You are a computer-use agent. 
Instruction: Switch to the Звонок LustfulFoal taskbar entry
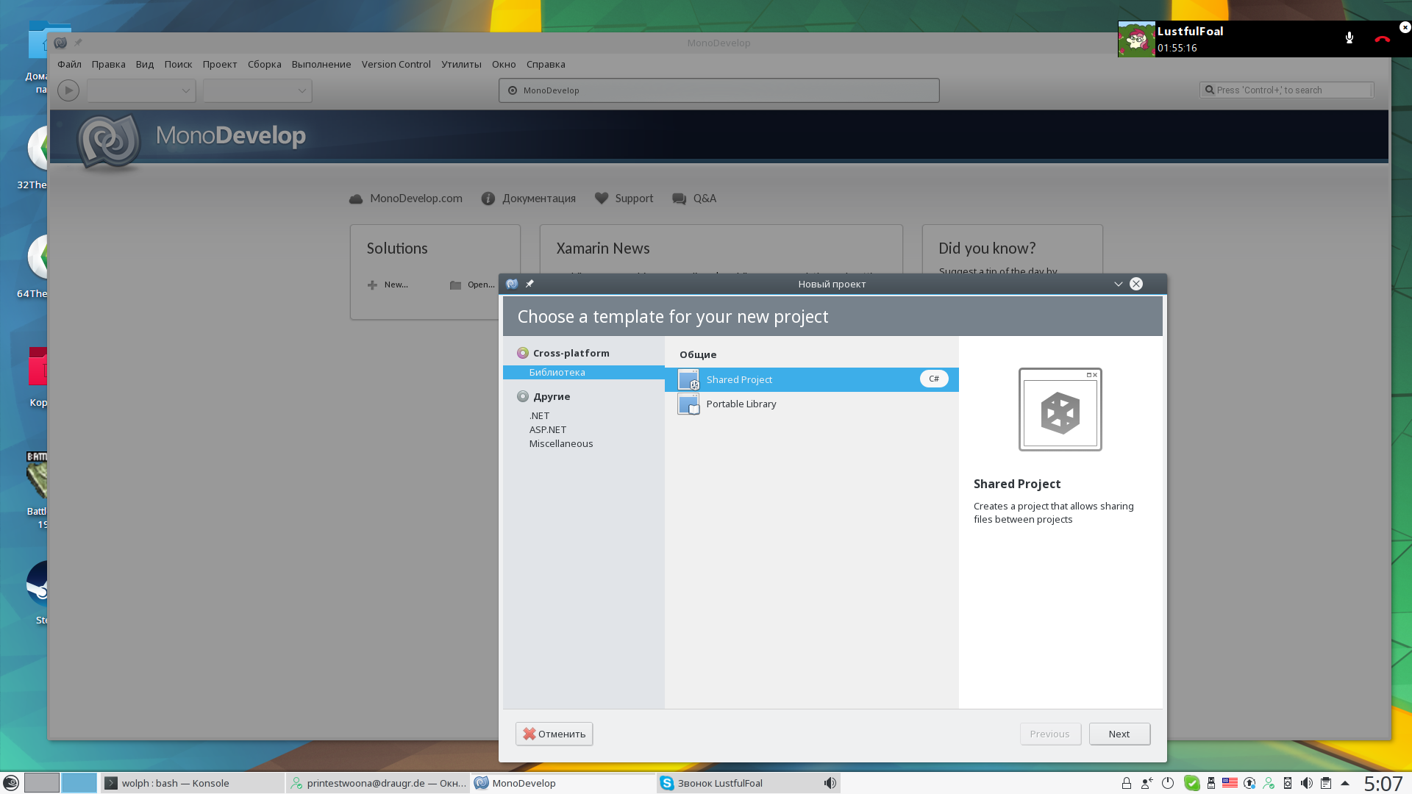point(748,783)
